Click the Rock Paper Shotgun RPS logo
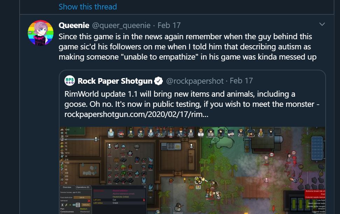Viewport: 340px width, 214px height. click(70, 81)
